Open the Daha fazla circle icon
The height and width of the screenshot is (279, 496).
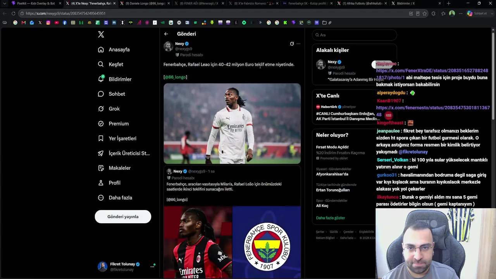click(101, 198)
